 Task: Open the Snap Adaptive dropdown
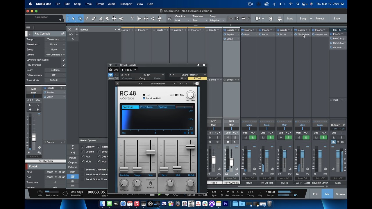[217, 21]
